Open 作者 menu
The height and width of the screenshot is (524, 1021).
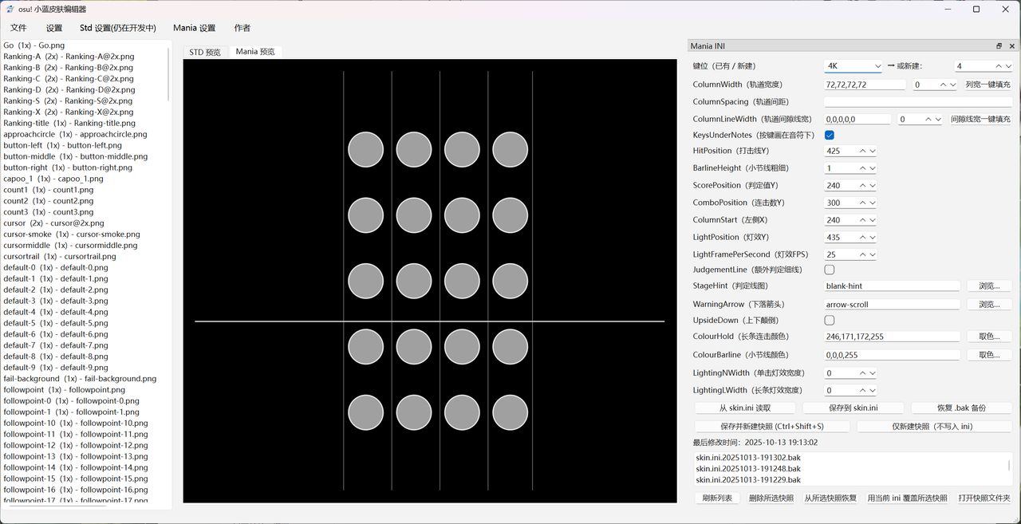click(x=242, y=28)
